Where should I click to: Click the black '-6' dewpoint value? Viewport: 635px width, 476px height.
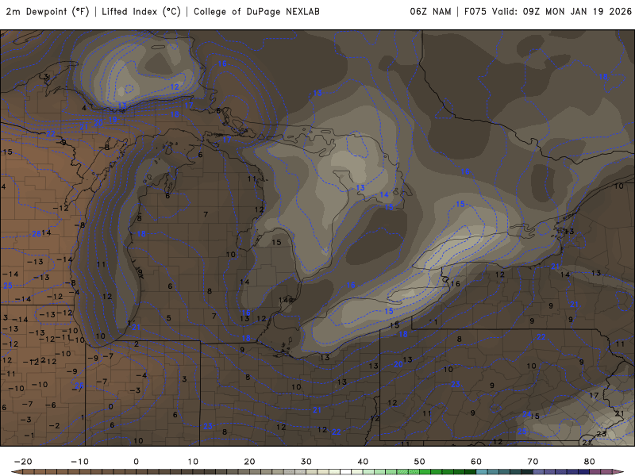(51, 405)
